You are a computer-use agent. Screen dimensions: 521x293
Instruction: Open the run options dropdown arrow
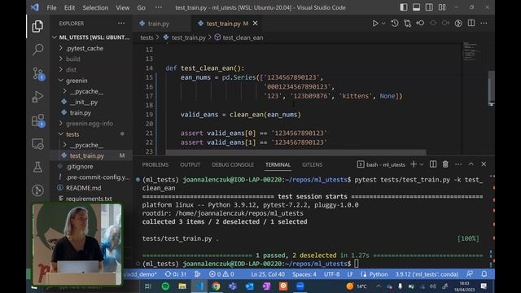coord(383,24)
